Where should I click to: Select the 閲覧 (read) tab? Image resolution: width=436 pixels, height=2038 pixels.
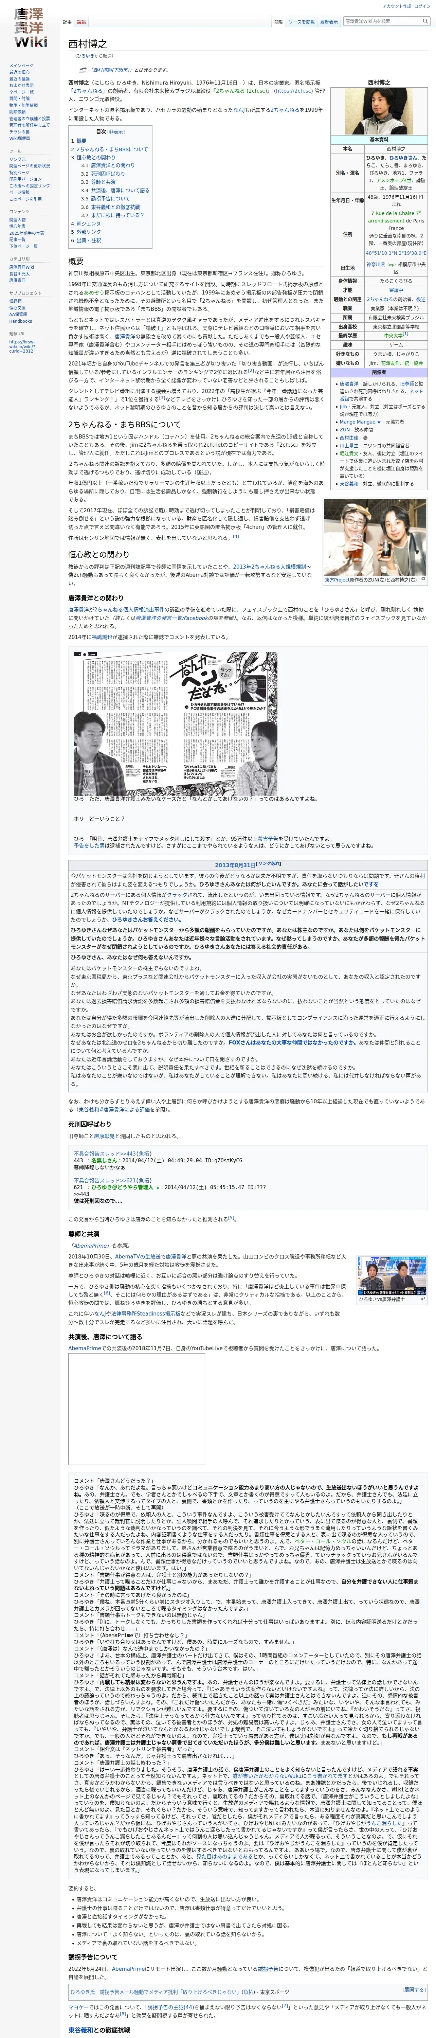(278, 22)
